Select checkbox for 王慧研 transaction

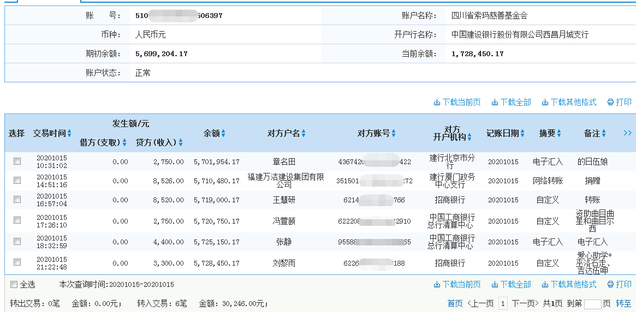pyautogui.click(x=17, y=199)
